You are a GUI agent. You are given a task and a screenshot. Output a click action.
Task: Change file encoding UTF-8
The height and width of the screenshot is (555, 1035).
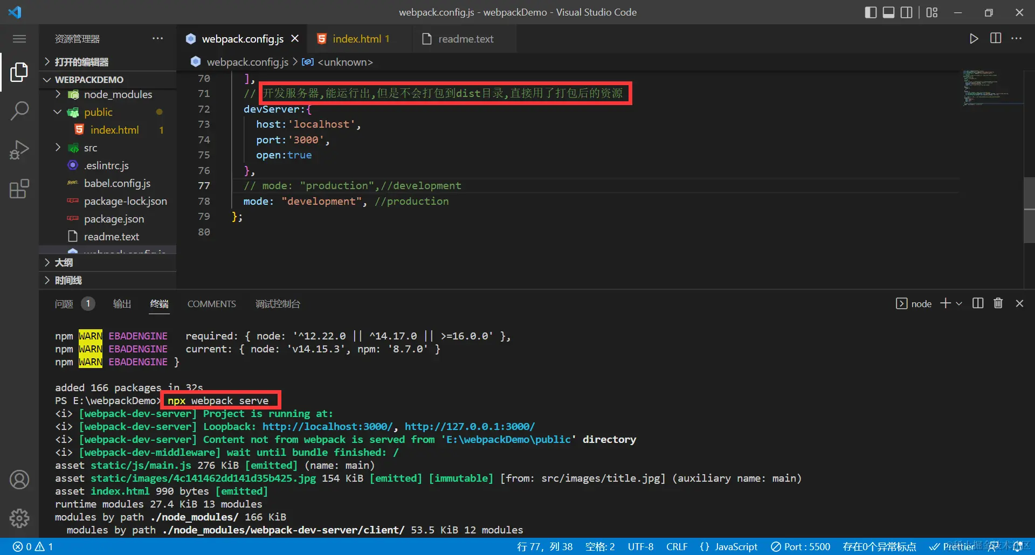tap(640, 546)
